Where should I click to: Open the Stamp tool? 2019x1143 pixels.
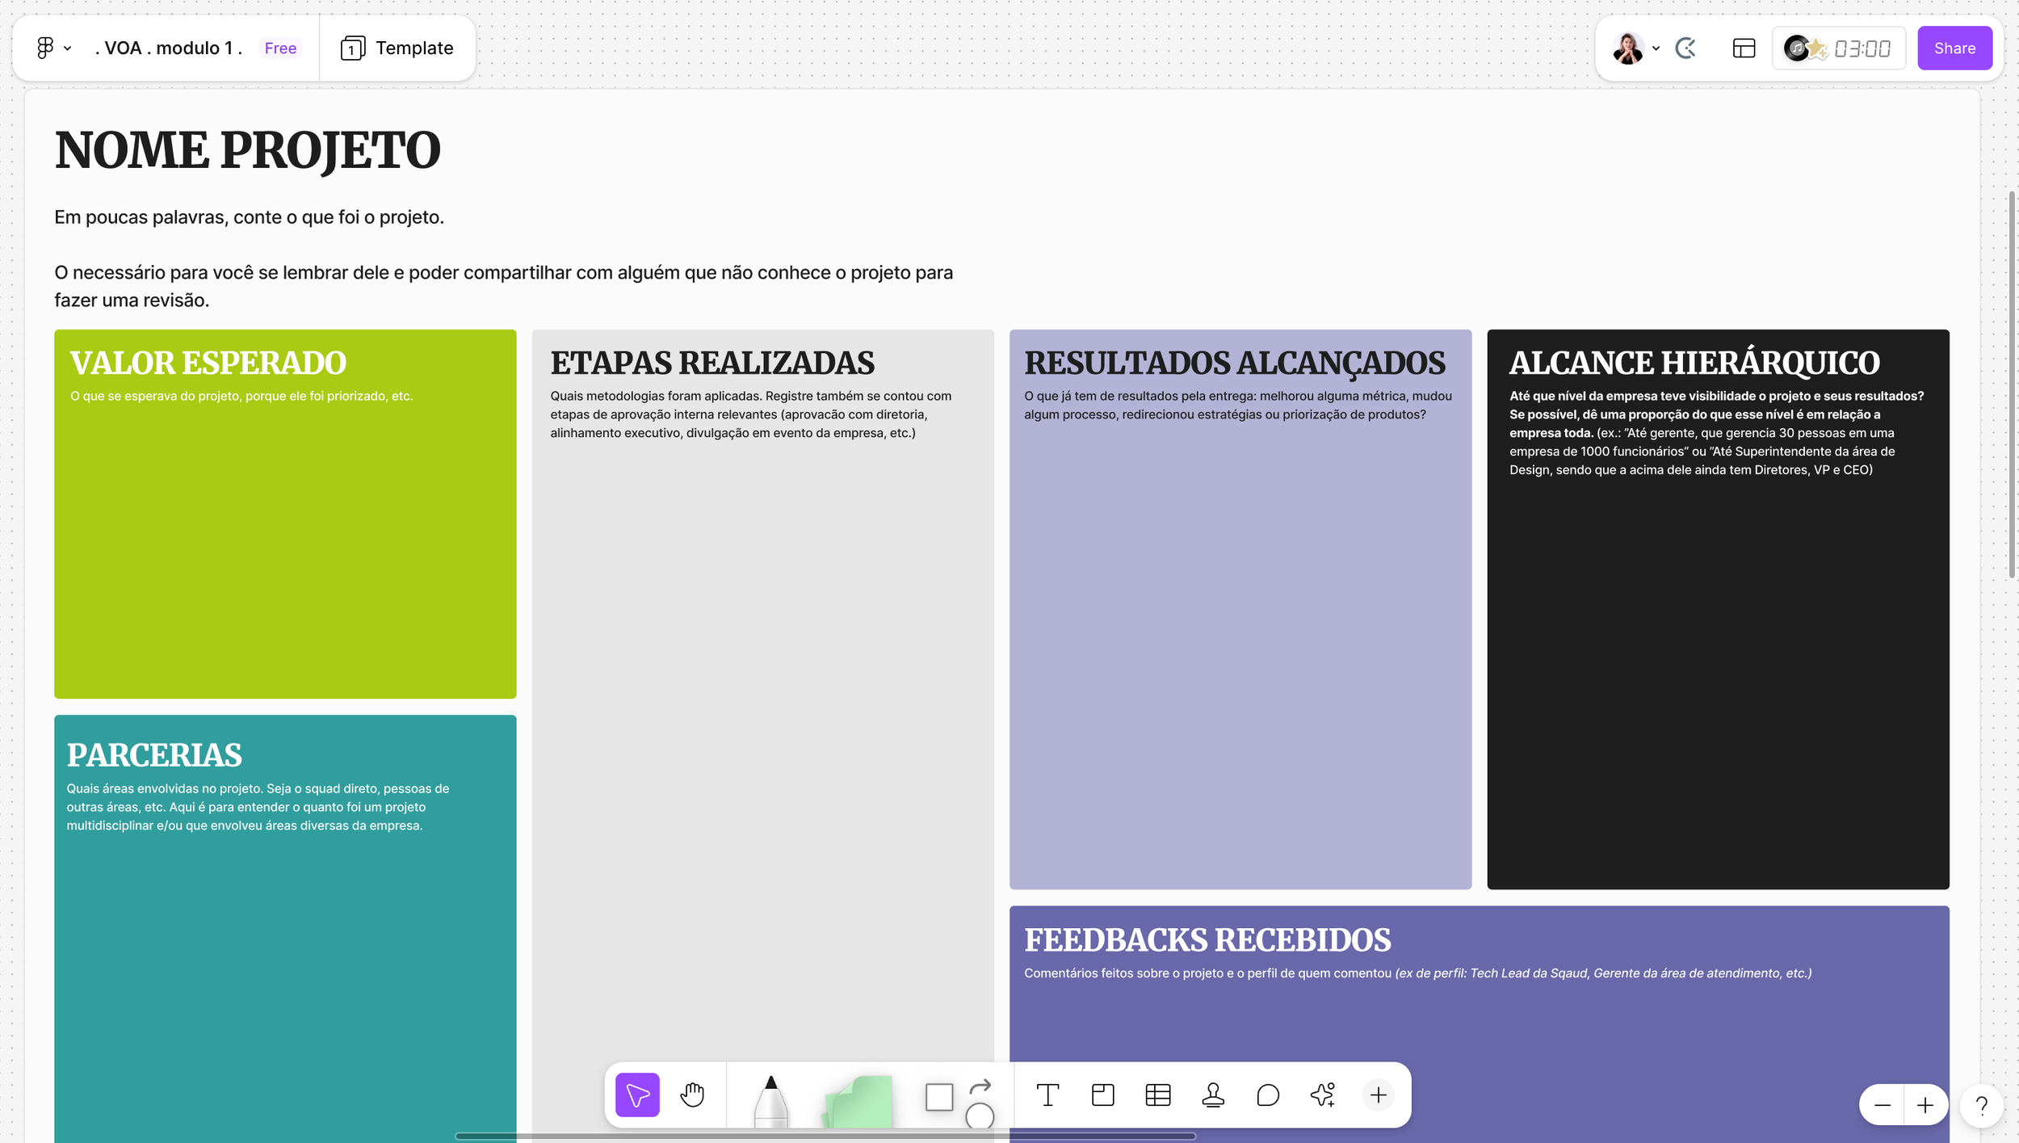coord(1212,1095)
